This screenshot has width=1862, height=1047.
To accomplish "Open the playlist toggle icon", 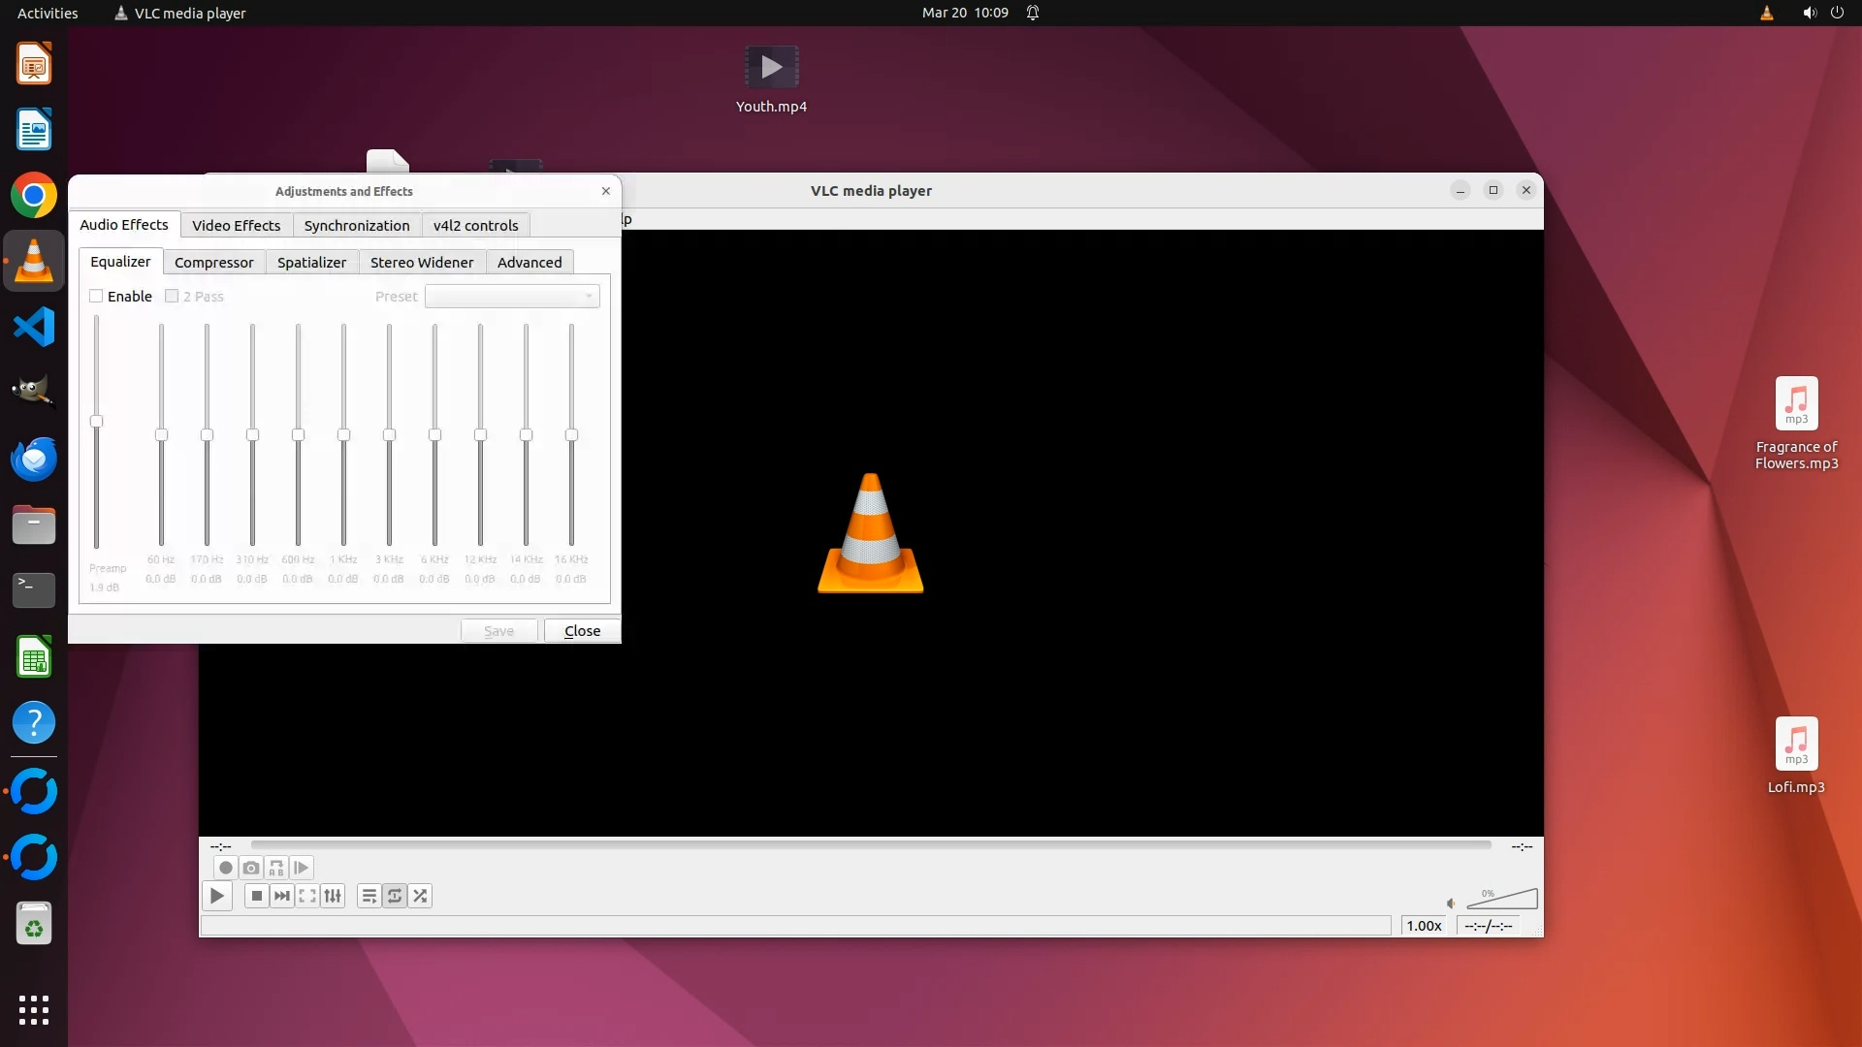I will pyautogui.click(x=369, y=896).
